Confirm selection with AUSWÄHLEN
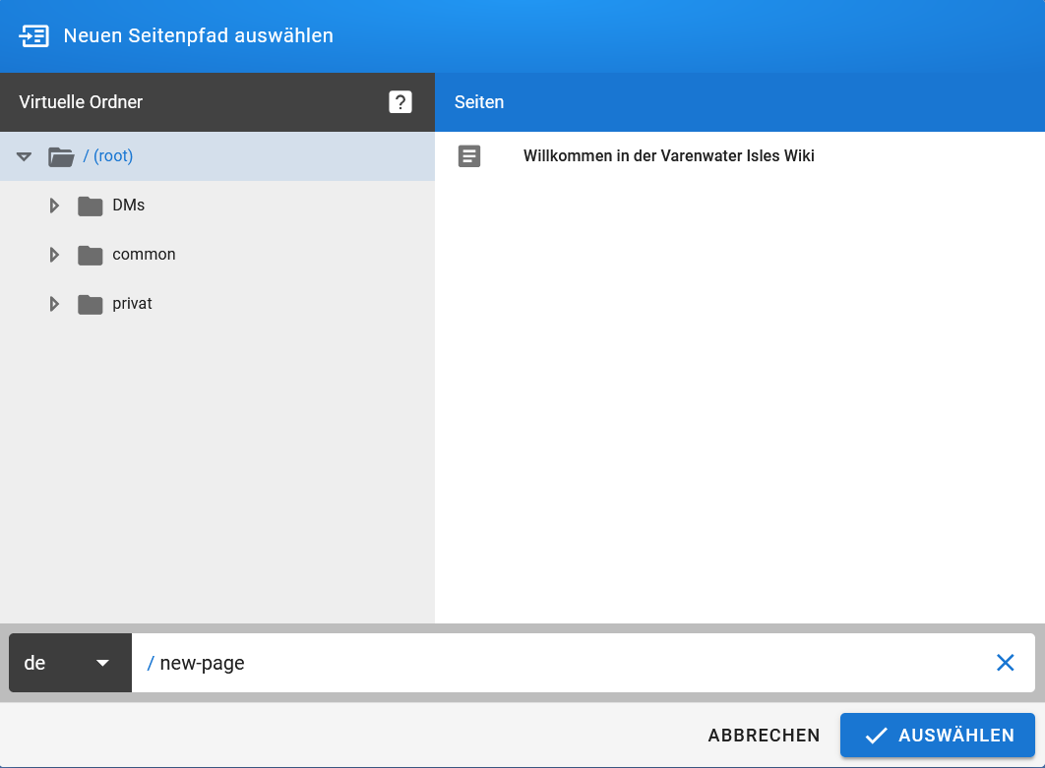 (937, 735)
